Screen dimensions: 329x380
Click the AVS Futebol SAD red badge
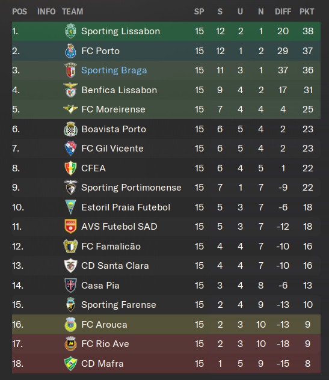pyautogui.click(x=70, y=226)
